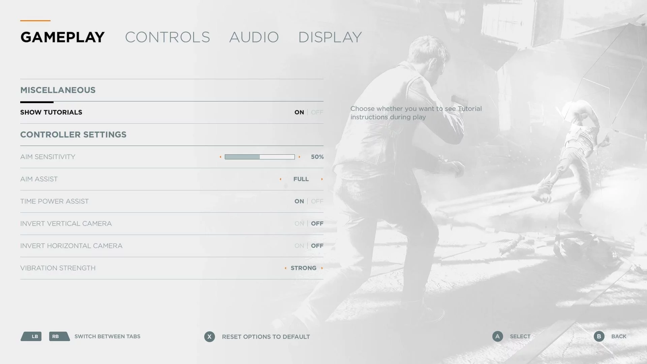This screenshot has height=364, width=647.
Task: Set Invert Horizontal Camera to OFF
Action: [317, 246]
